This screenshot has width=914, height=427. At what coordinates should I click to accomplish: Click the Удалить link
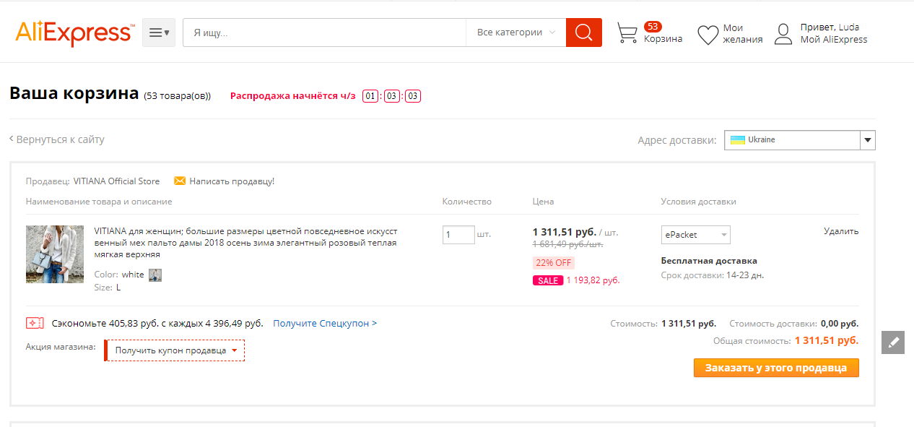tap(841, 231)
